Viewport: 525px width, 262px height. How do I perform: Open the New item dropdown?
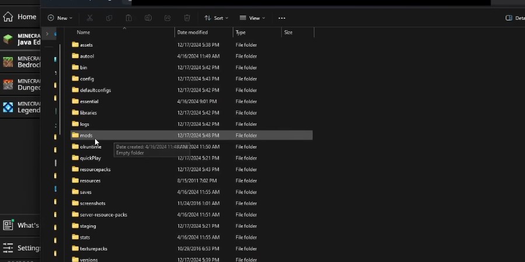coord(60,18)
